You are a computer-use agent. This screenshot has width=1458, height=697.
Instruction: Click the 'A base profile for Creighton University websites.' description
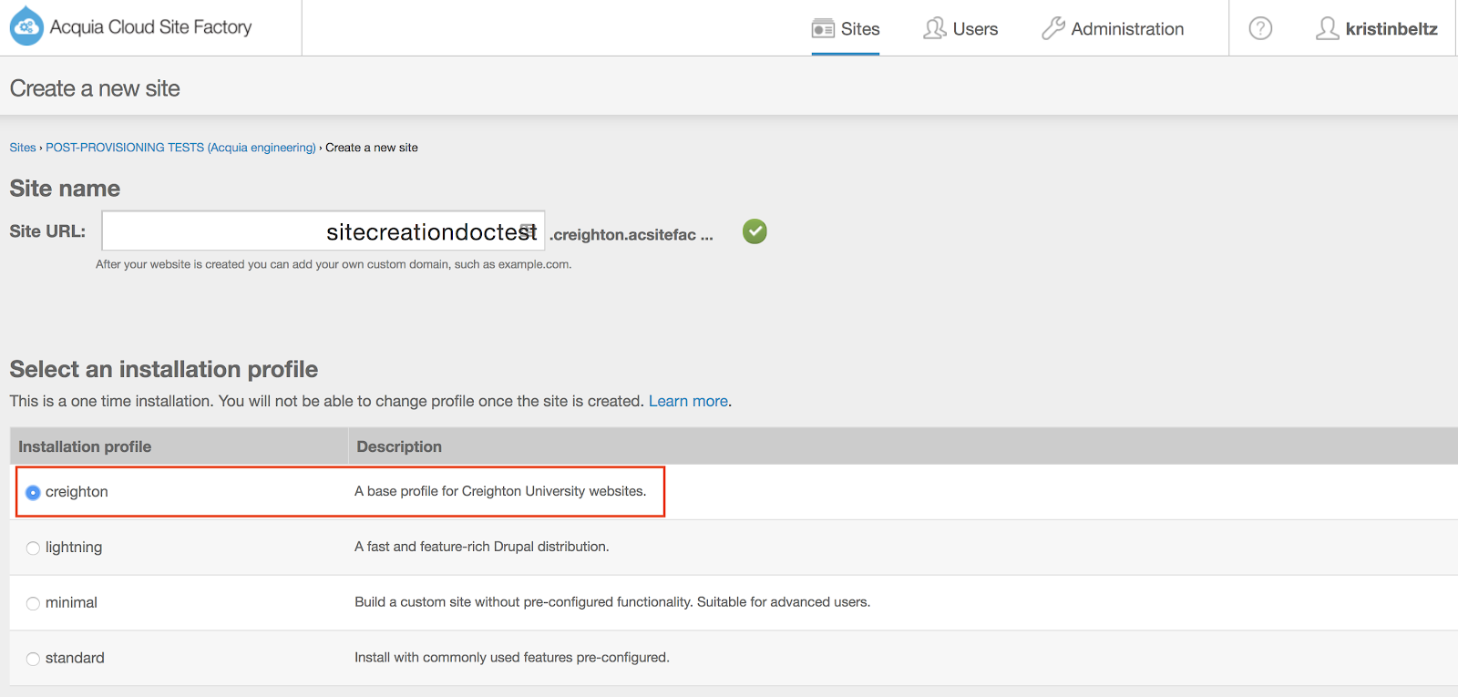coord(500,491)
